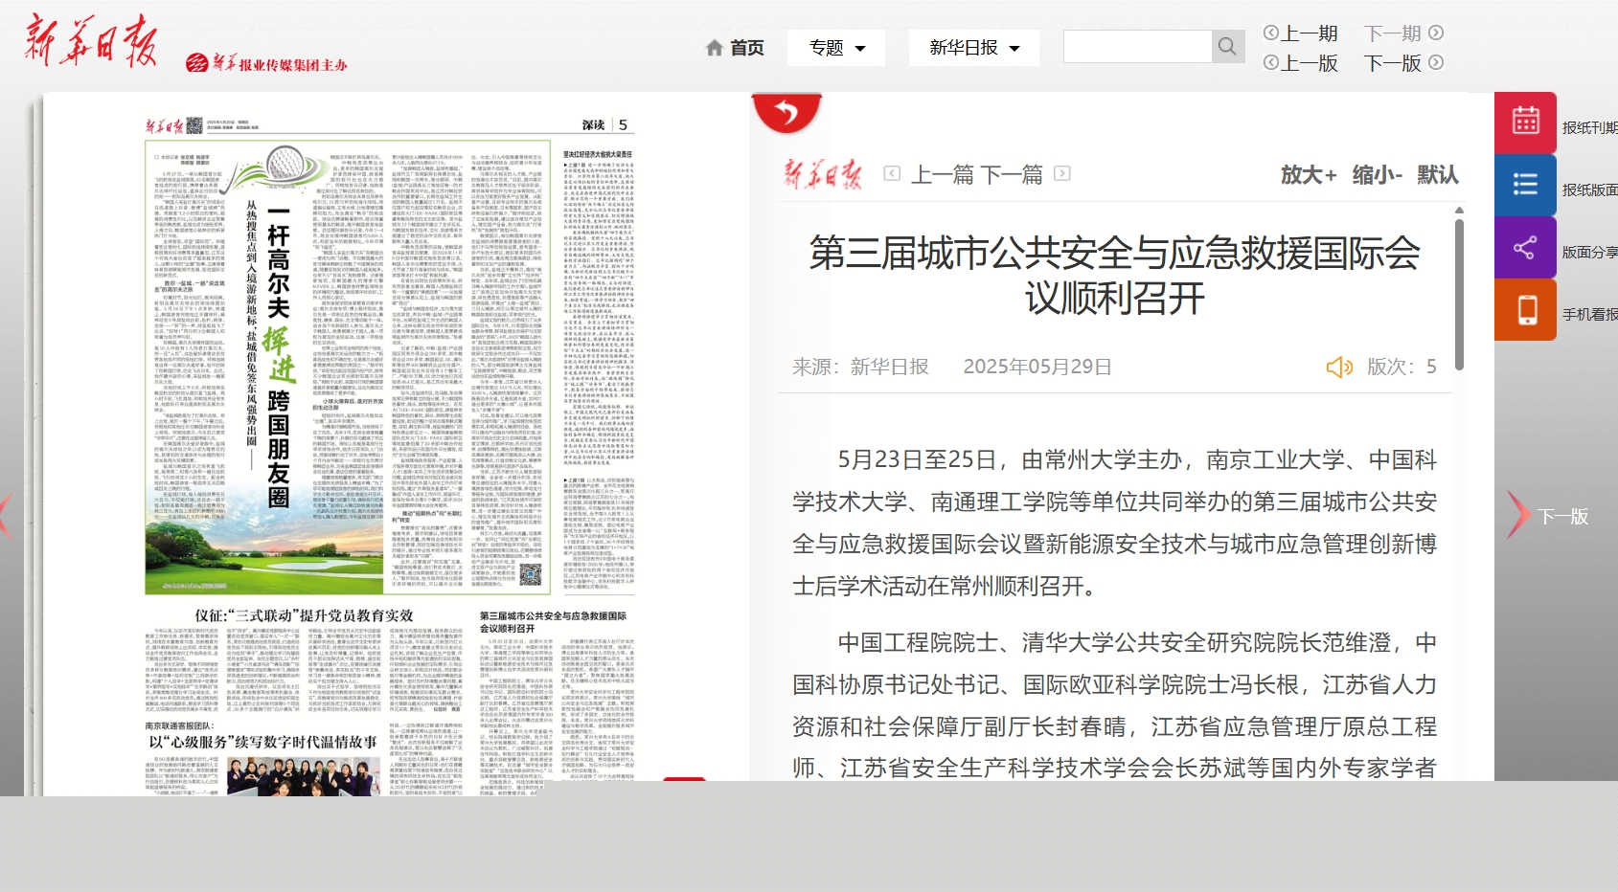Click the search text input field
Viewport: 1618px width, 892px height.
point(1137,47)
